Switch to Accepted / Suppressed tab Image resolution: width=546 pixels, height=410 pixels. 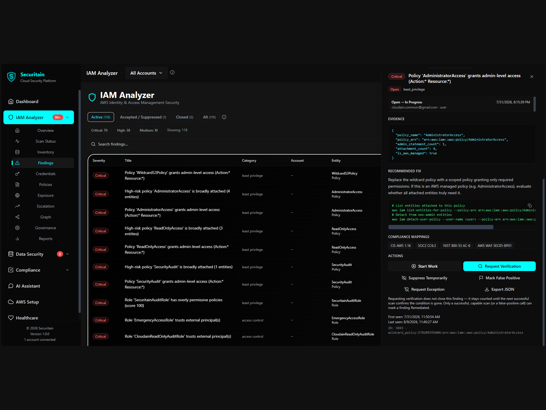(x=143, y=117)
